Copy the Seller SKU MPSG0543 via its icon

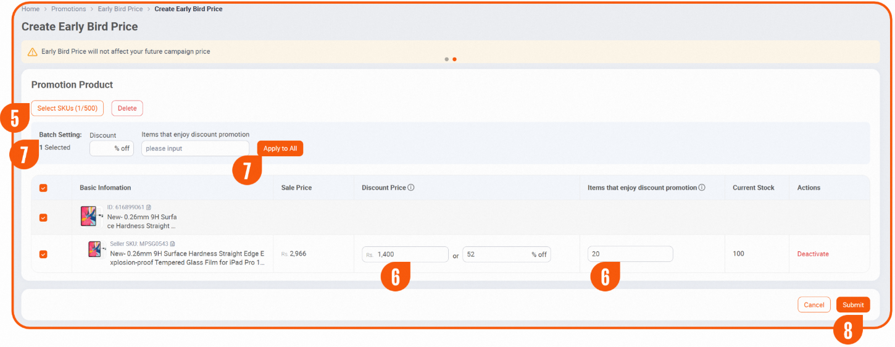[173, 244]
